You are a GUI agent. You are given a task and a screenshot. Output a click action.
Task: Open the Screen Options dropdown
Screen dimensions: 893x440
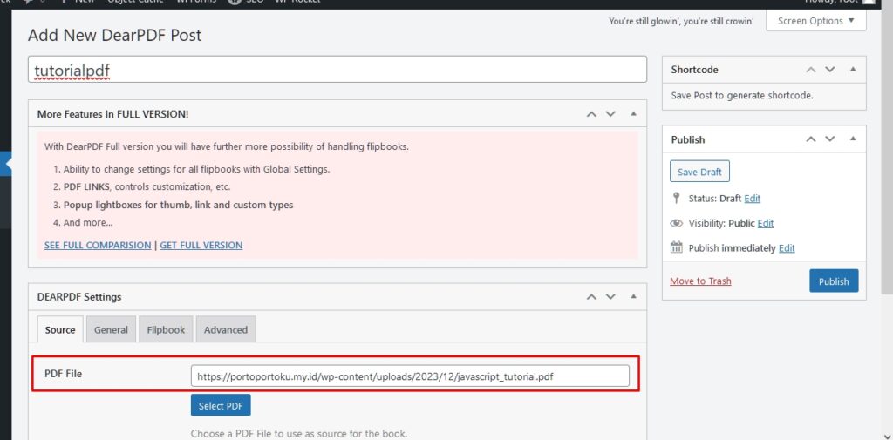click(815, 21)
